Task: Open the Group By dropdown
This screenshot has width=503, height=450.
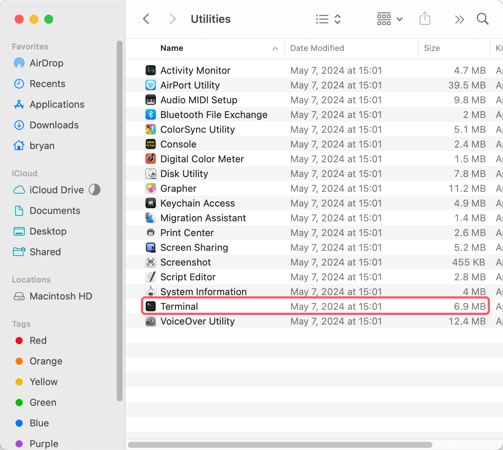Action: 389,19
